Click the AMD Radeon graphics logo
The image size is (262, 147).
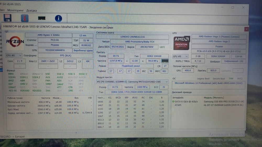[182, 43]
